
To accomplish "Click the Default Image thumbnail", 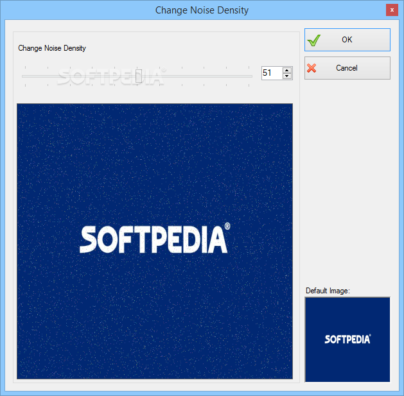I will coord(347,340).
